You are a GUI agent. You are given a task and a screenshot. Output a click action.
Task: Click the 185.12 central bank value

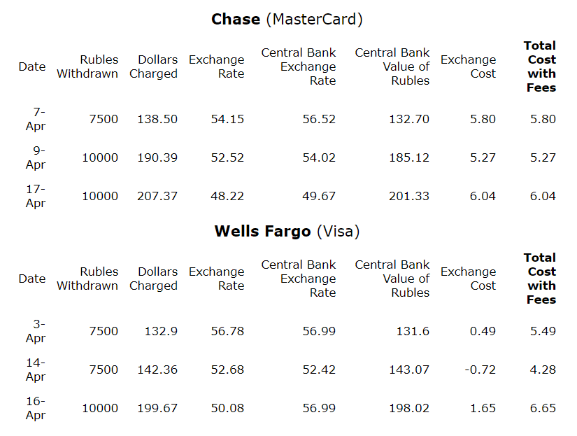pos(409,157)
